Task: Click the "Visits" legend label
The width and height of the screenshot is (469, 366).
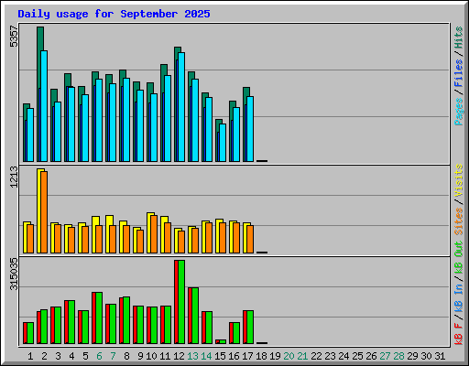Action: coord(459,181)
